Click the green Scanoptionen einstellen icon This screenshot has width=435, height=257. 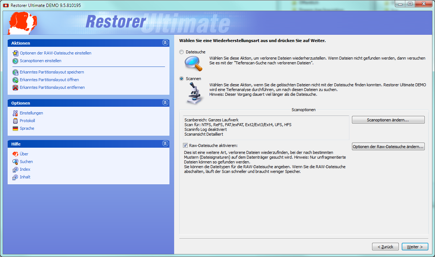(15, 61)
